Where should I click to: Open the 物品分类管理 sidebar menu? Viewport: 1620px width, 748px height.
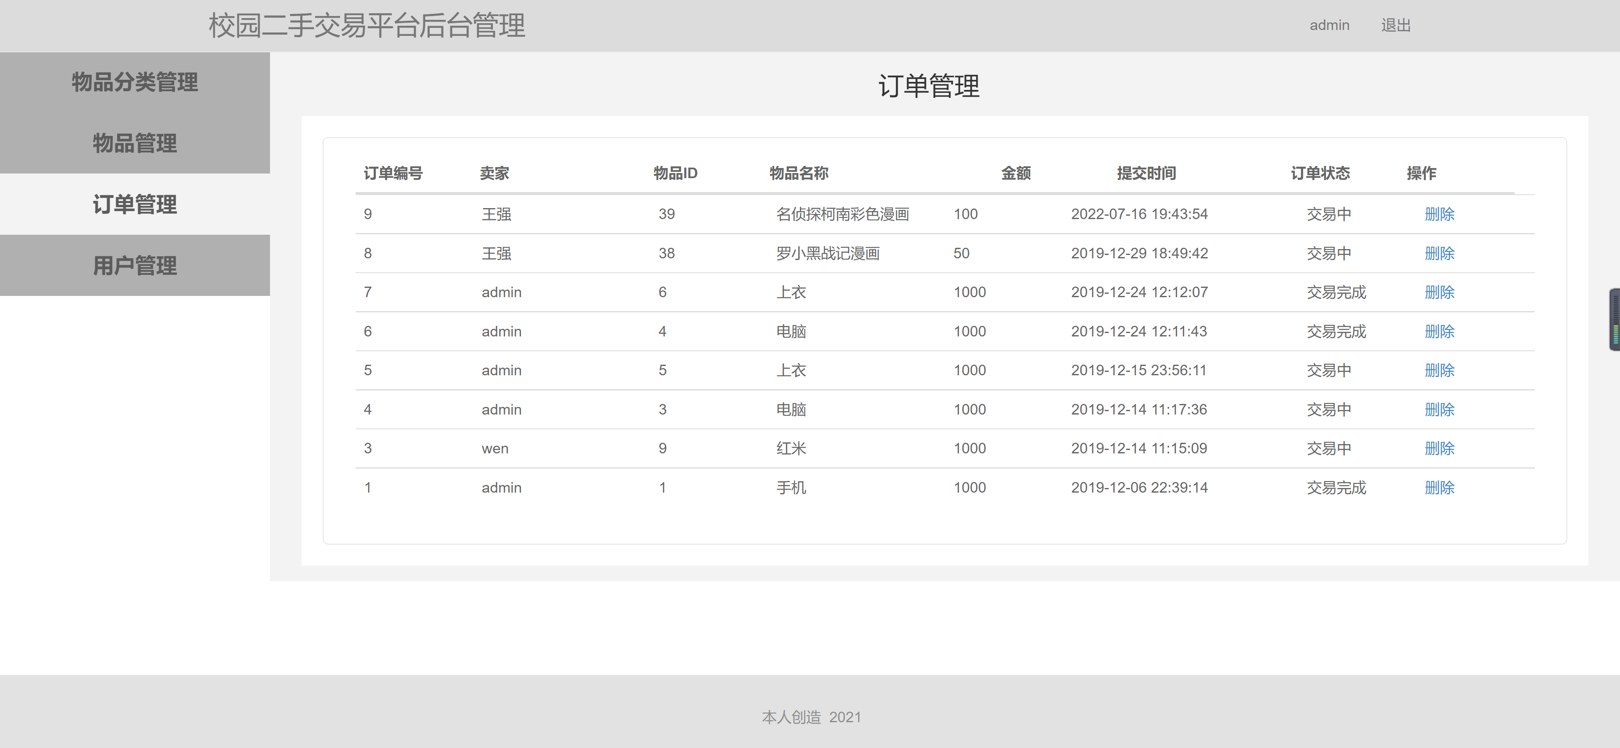pos(135,82)
